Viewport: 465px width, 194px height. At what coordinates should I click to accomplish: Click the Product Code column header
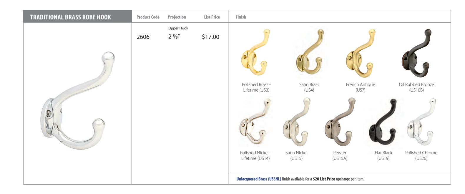coord(148,17)
